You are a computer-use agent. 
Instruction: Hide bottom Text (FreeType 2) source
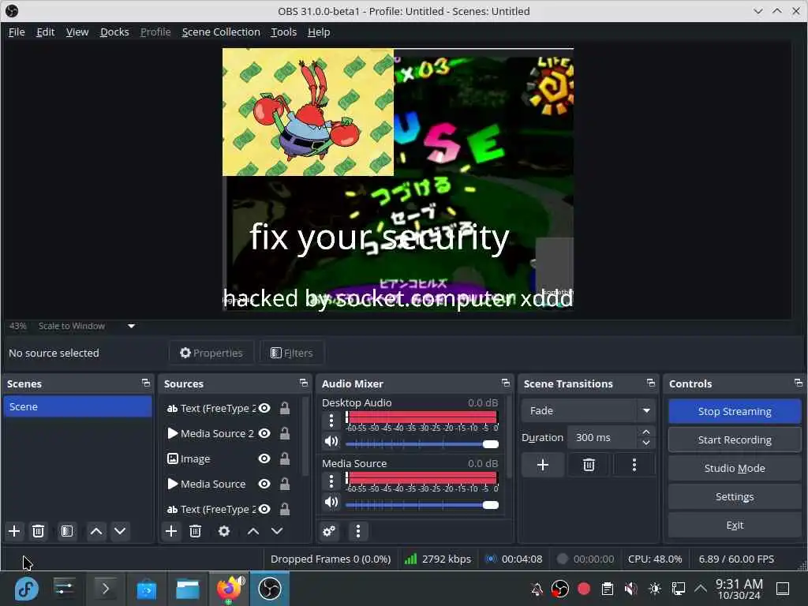pos(264,509)
